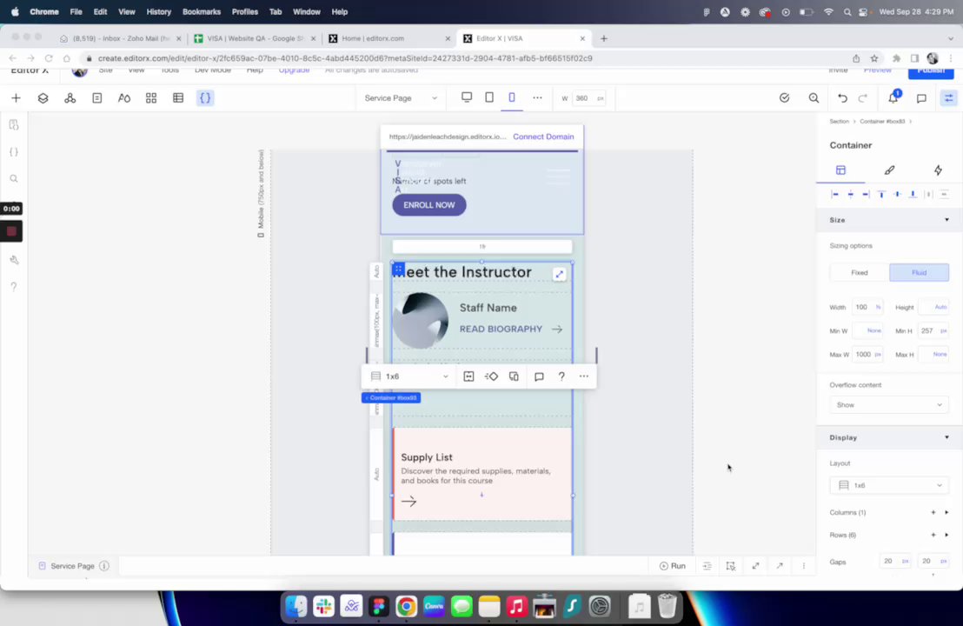This screenshot has height=626, width=963.
Task: Click the comment icon in floating toolbar
Action: click(x=539, y=376)
